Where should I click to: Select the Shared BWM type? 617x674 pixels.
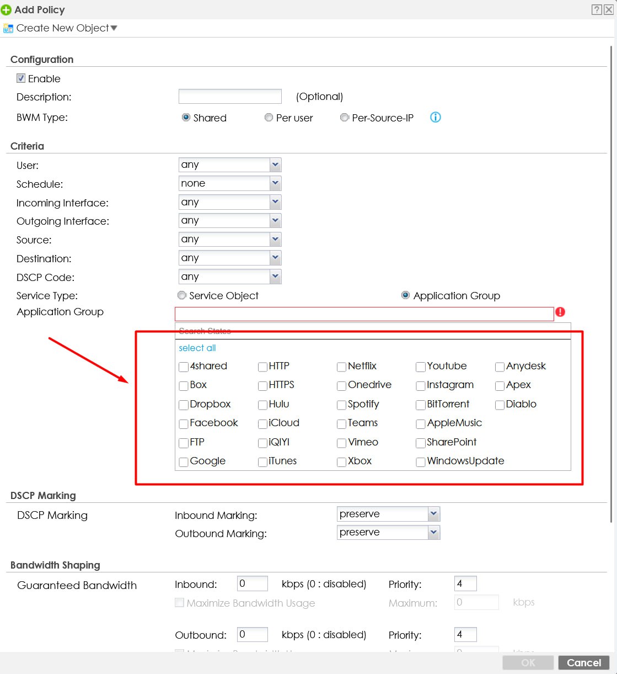point(186,118)
